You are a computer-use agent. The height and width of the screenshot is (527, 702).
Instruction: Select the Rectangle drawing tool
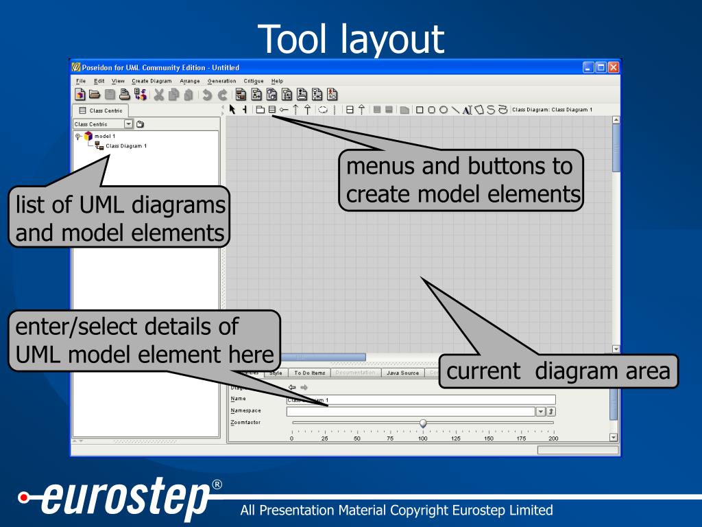pos(420,110)
